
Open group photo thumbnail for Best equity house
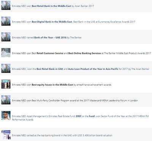(6, 84)
